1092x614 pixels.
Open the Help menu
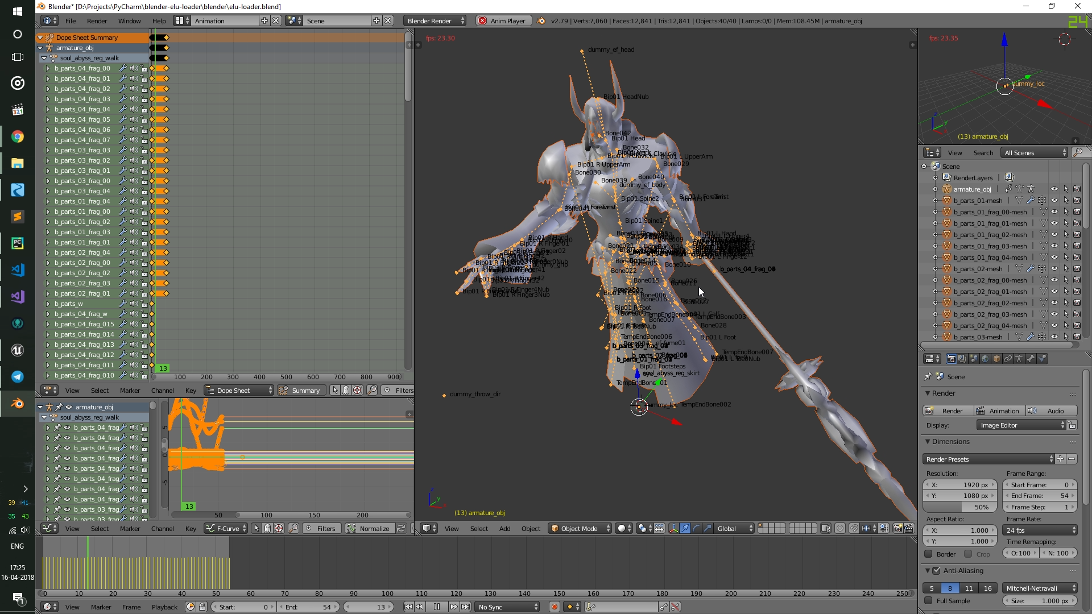[x=159, y=20]
